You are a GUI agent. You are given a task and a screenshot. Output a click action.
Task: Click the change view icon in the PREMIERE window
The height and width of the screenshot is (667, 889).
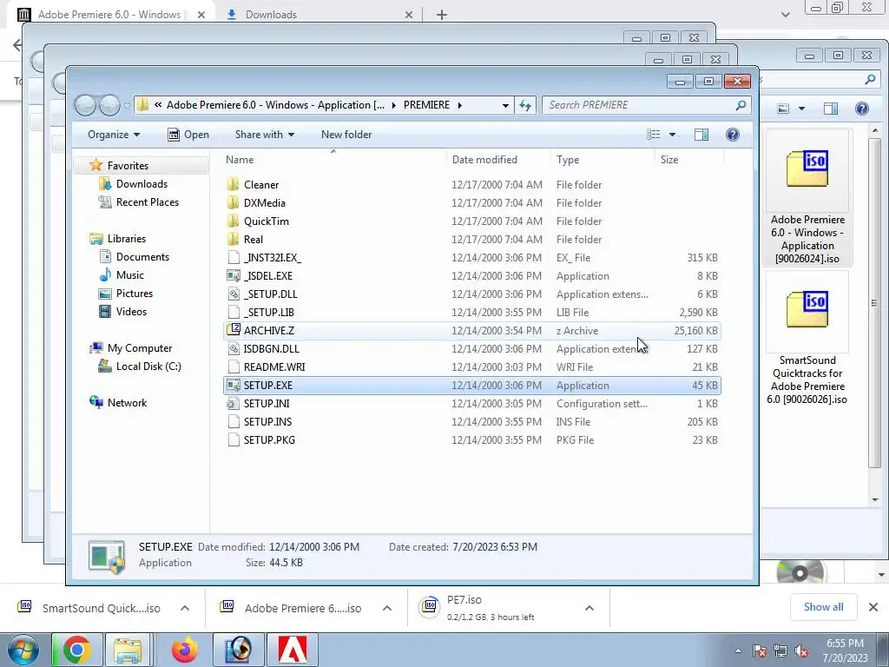tap(653, 135)
